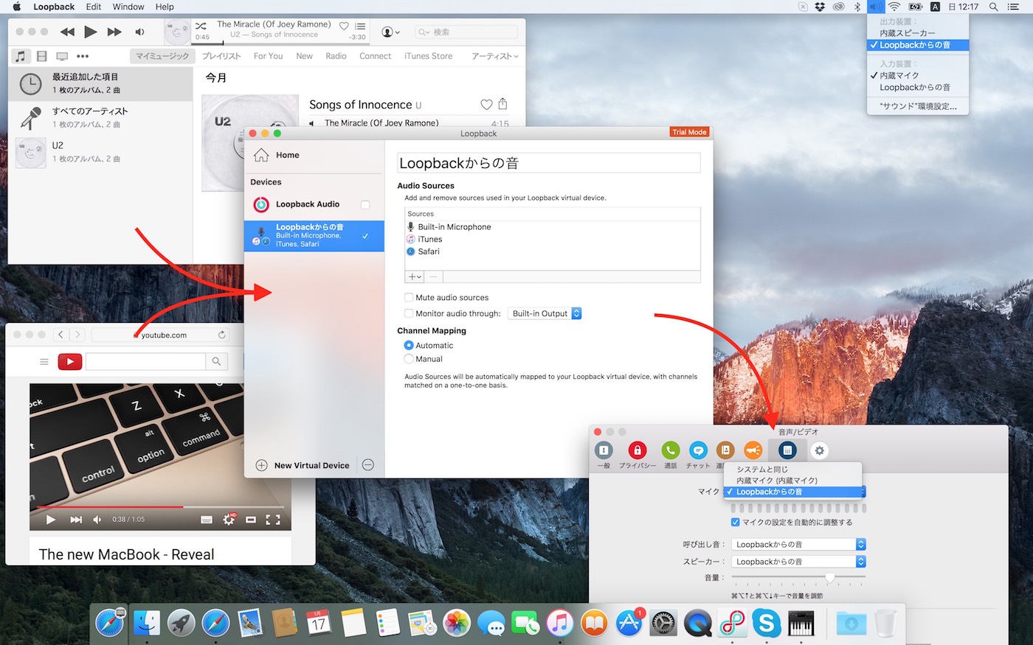Viewport: 1033px width, 645px height.
Task: Select 最近追加した項目 in the iTunes sidebar
Action: point(100,83)
